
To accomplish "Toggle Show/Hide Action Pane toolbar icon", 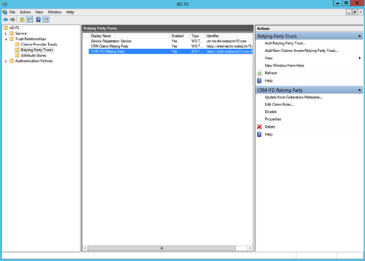I will (46, 19).
